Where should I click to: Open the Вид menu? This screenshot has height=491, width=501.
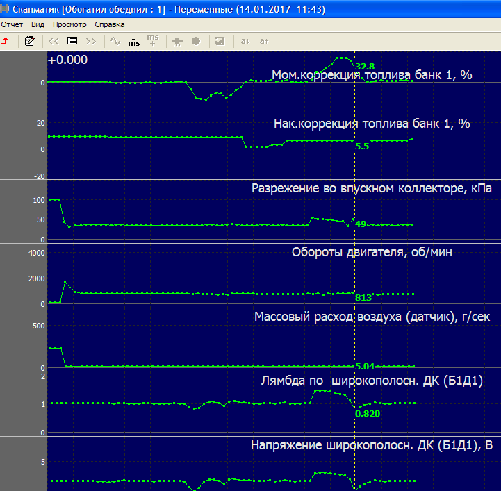click(x=38, y=24)
